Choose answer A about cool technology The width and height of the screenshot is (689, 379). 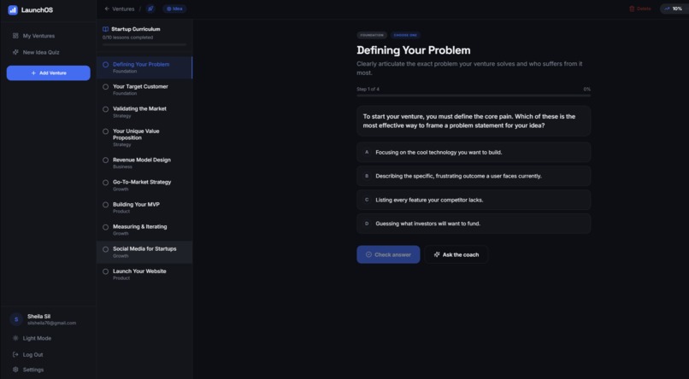coord(474,152)
